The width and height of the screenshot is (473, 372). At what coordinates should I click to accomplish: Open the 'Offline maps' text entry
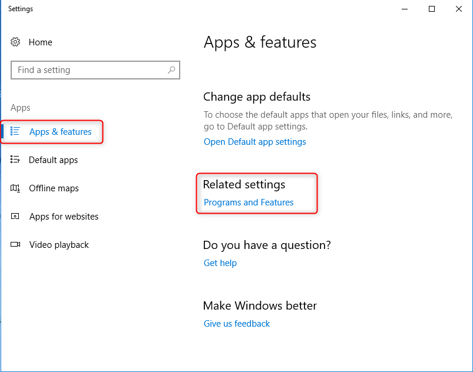coord(54,188)
